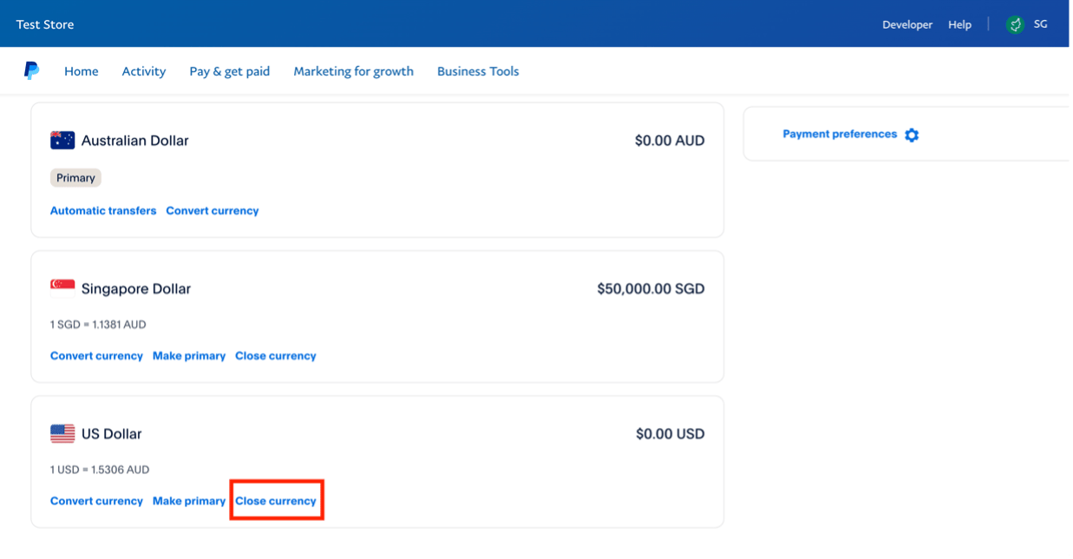Open Business Tools menu
Screen dimensions: 1073x559
[x=478, y=71]
